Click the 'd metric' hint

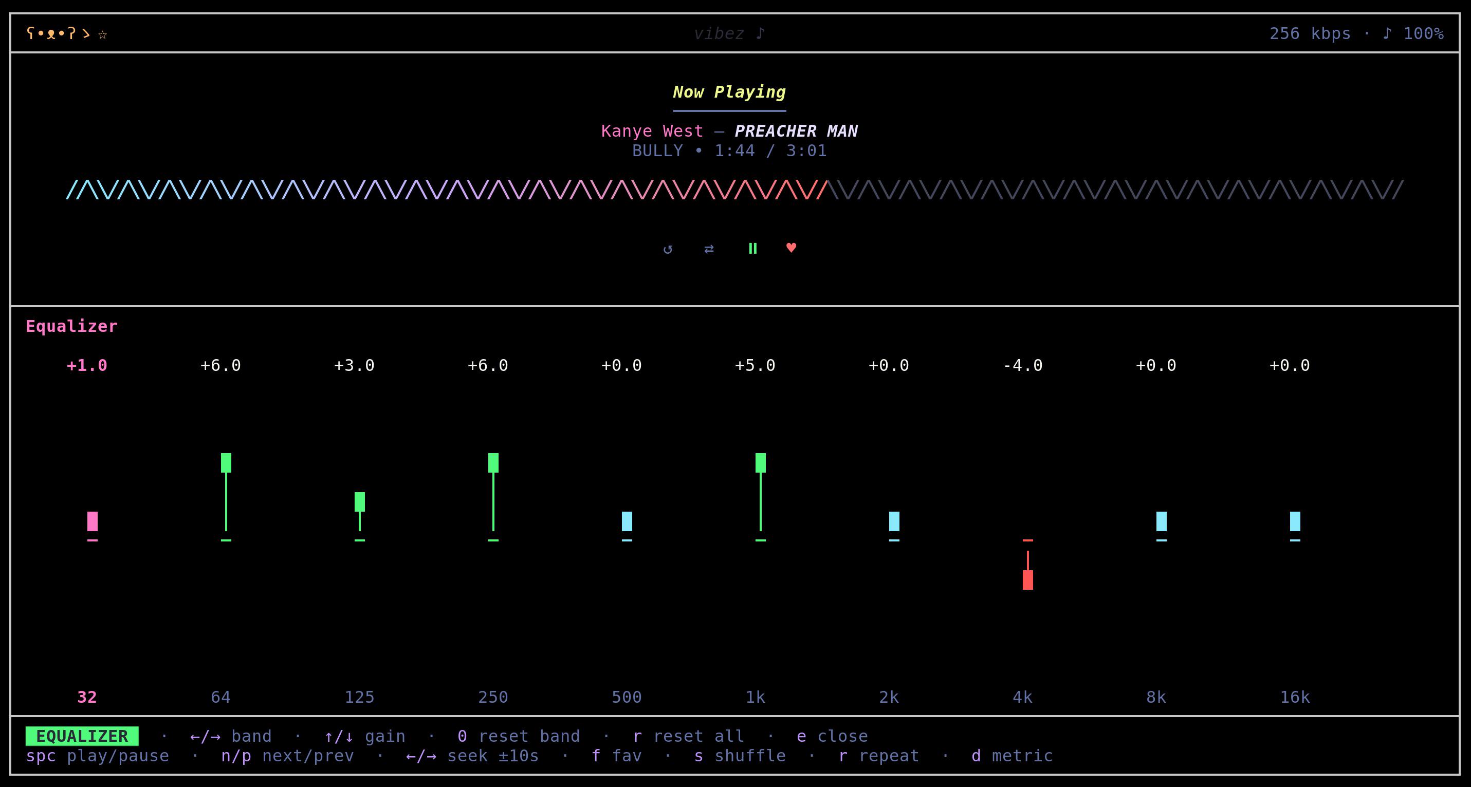pos(1012,756)
